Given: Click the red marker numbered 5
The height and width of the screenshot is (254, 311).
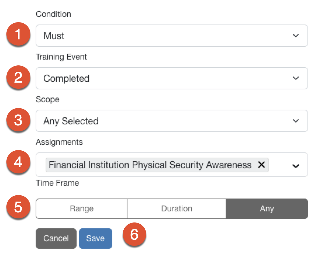Looking at the screenshot, I should (x=18, y=208).
